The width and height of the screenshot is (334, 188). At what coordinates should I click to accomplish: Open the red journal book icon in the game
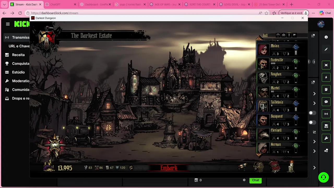[275, 167]
